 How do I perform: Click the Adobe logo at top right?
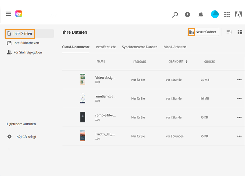[239, 14]
